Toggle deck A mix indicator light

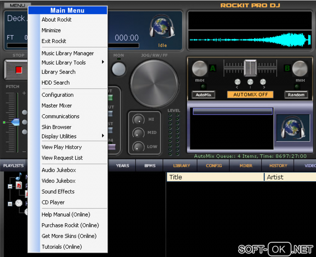[203, 87]
